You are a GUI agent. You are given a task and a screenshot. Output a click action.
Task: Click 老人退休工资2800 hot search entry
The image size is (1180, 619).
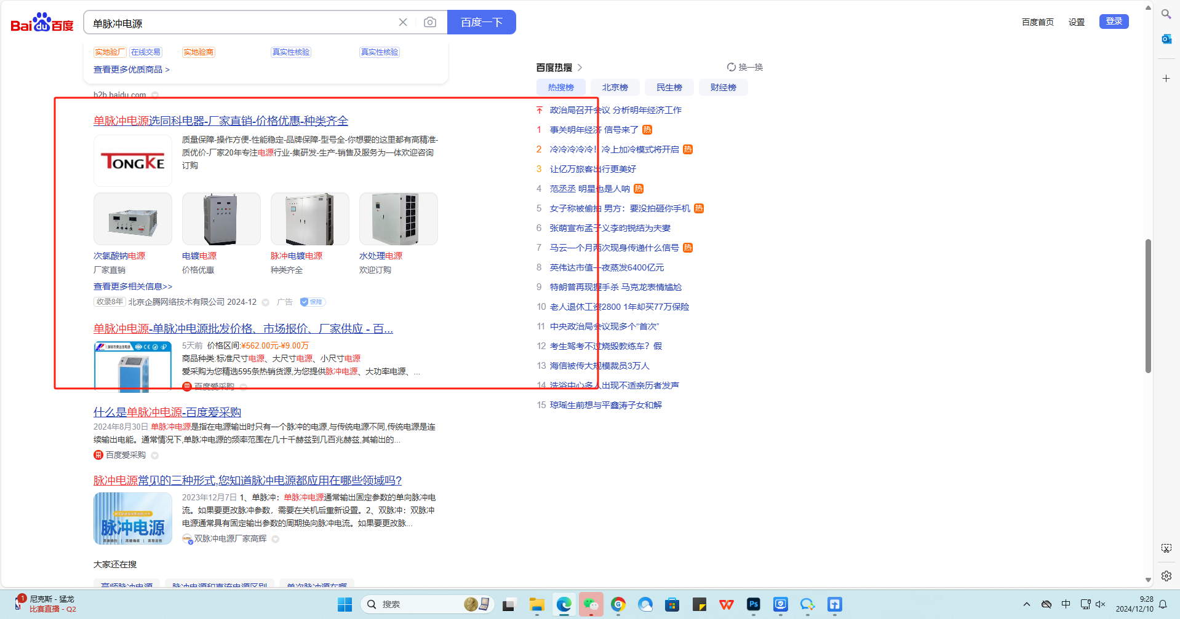point(620,307)
